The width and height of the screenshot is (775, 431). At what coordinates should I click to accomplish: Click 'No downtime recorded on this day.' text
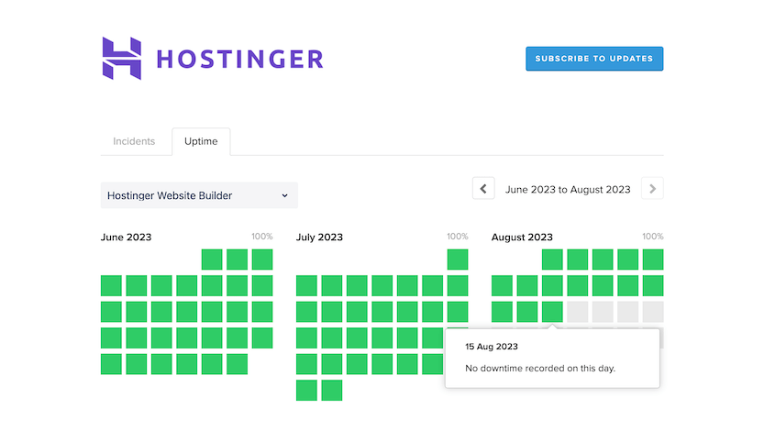(540, 369)
